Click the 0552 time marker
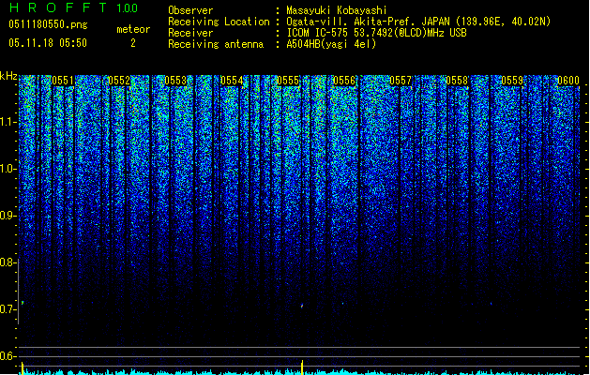This screenshot has height=375, width=590. (x=119, y=81)
